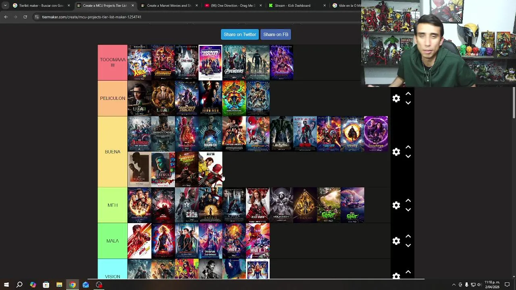Viewport: 516px width, 290px height.
Task: Open Windows taskbar search
Action: click(x=19, y=285)
